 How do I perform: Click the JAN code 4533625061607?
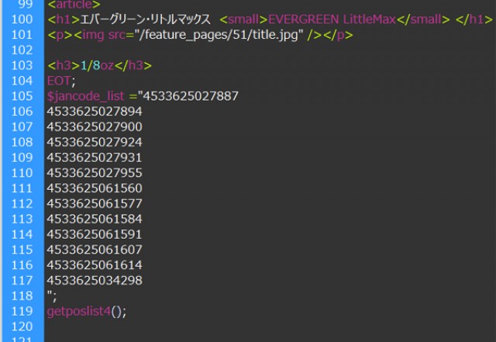[95, 250]
